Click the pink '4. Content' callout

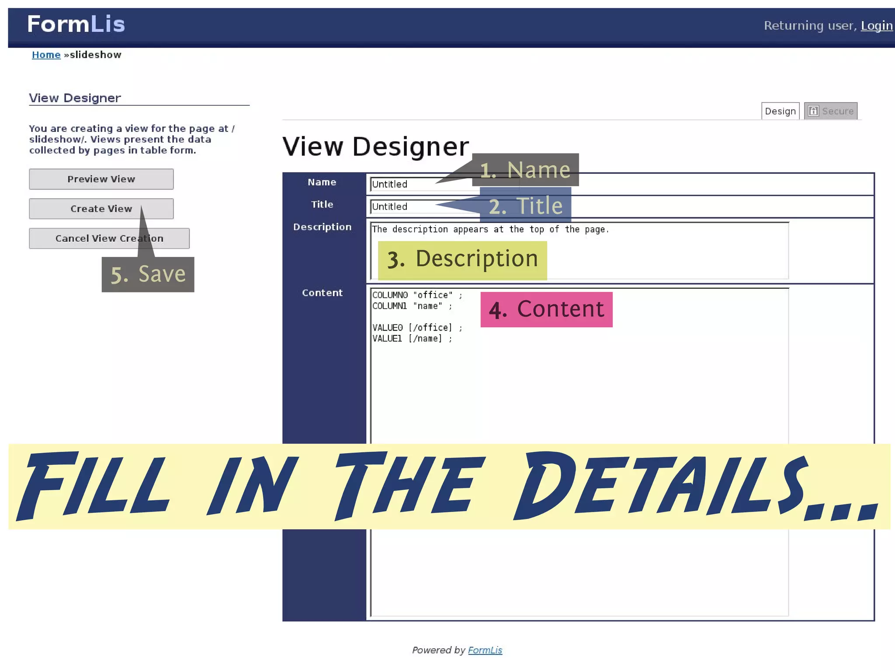546,309
